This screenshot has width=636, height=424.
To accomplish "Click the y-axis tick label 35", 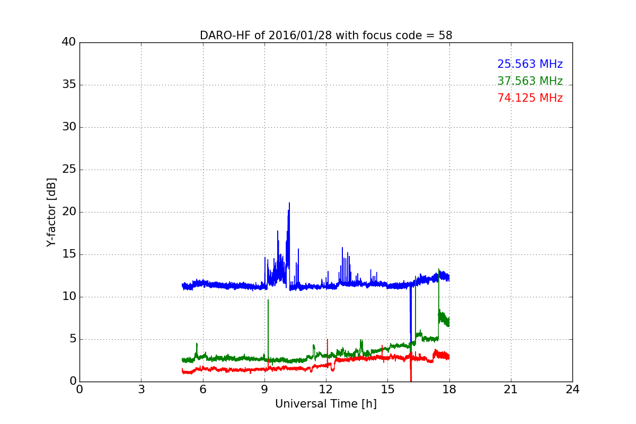I will 69,85.
